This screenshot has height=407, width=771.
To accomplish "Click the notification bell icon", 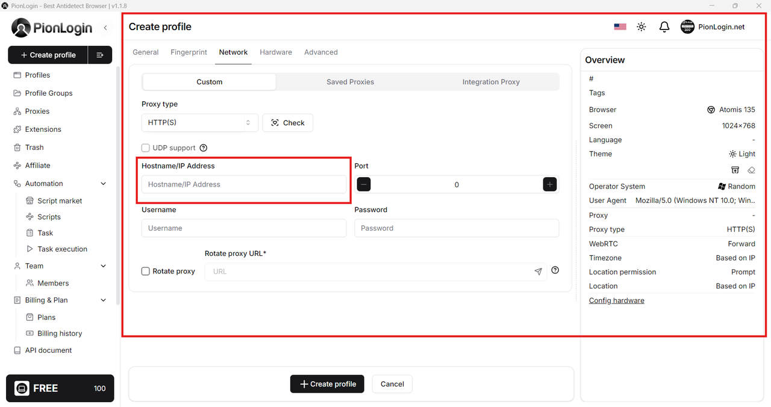I will 664,27.
